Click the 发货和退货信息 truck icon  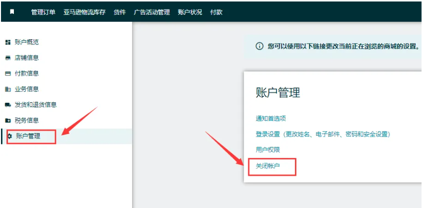[x=8, y=105]
